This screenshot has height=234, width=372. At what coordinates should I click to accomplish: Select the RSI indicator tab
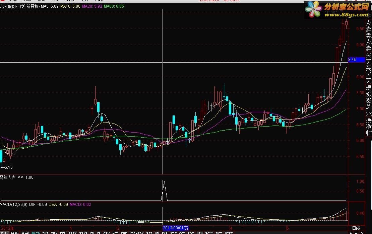click(149, 233)
